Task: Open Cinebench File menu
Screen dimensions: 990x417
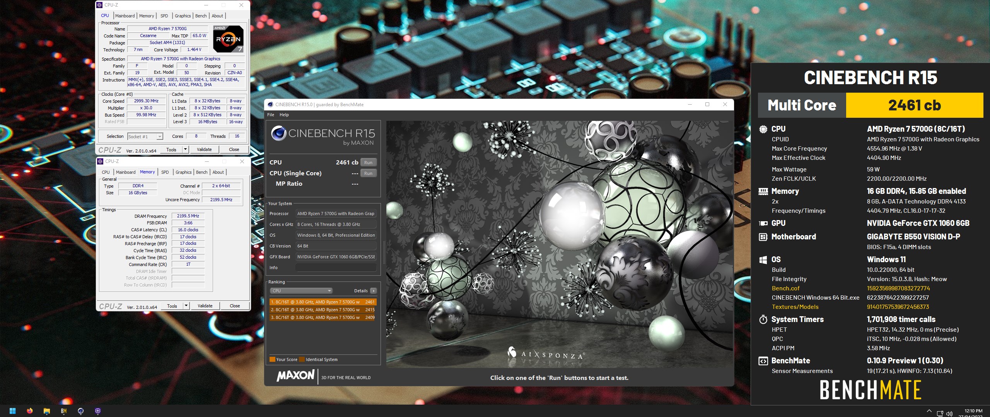Action: click(271, 115)
